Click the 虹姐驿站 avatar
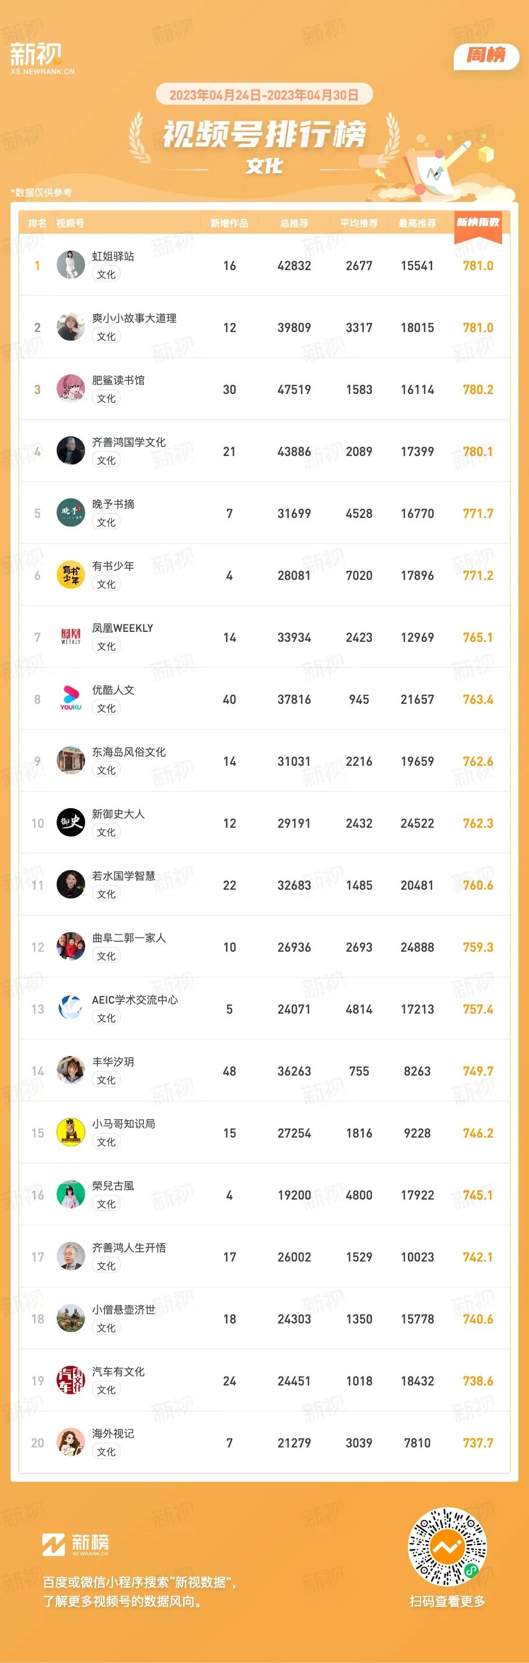This screenshot has width=529, height=1663. pyautogui.click(x=71, y=265)
